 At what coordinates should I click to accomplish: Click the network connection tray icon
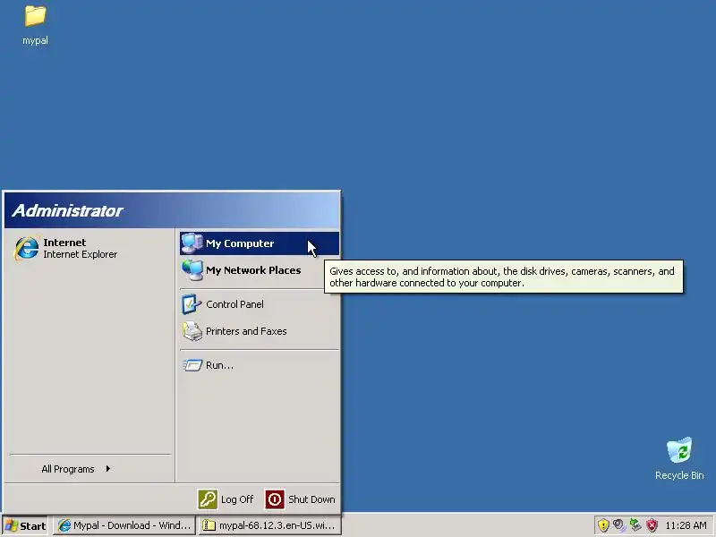635,524
